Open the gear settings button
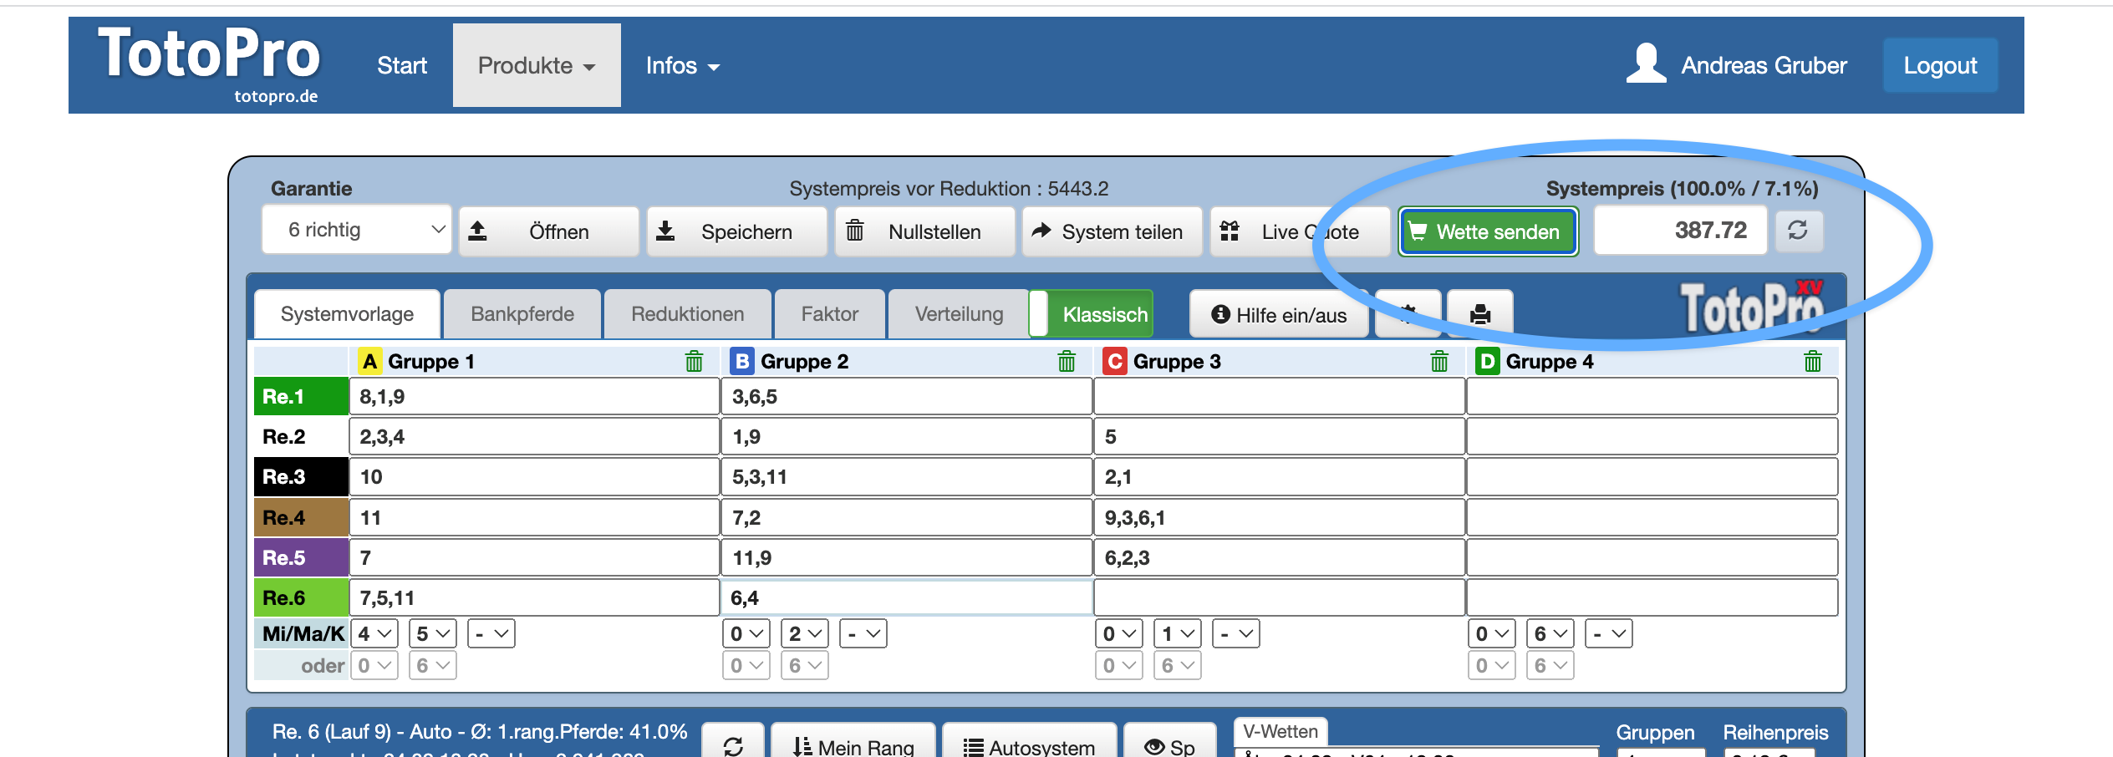The image size is (2113, 757). [1408, 314]
